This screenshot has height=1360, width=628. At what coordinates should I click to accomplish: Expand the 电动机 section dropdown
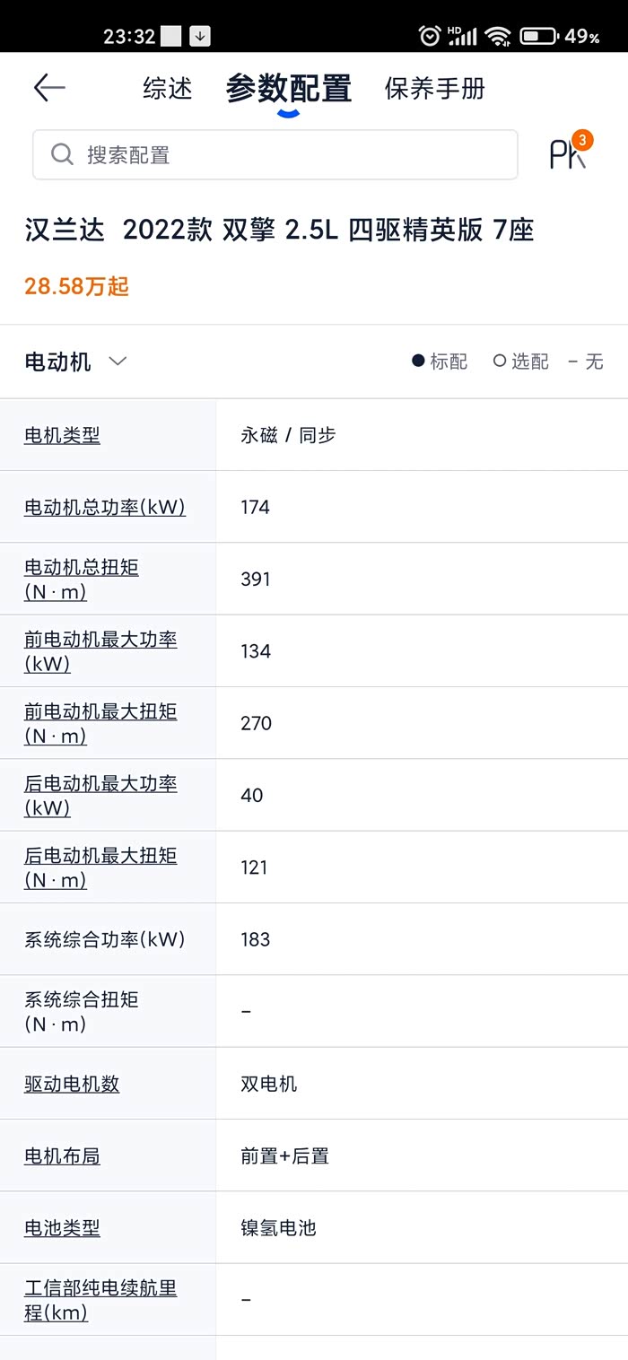118,362
